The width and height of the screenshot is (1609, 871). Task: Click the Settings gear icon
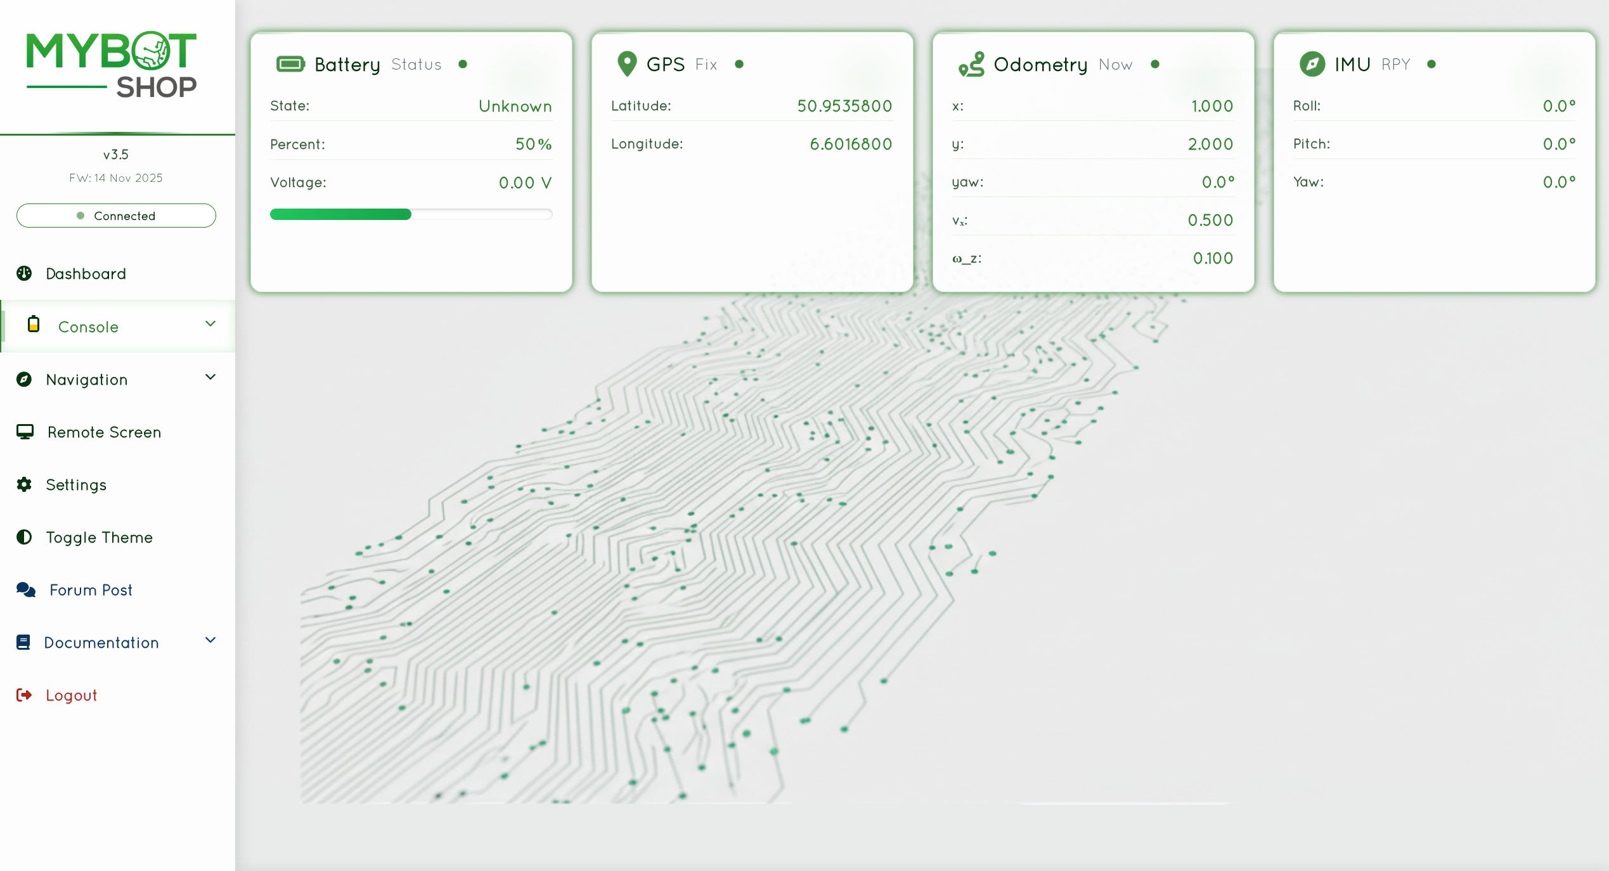pyautogui.click(x=24, y=484)
